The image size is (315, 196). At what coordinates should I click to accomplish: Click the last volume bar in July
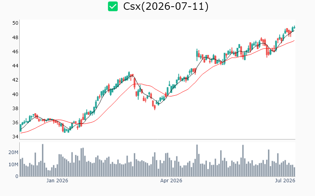click(x=294, y=172)
